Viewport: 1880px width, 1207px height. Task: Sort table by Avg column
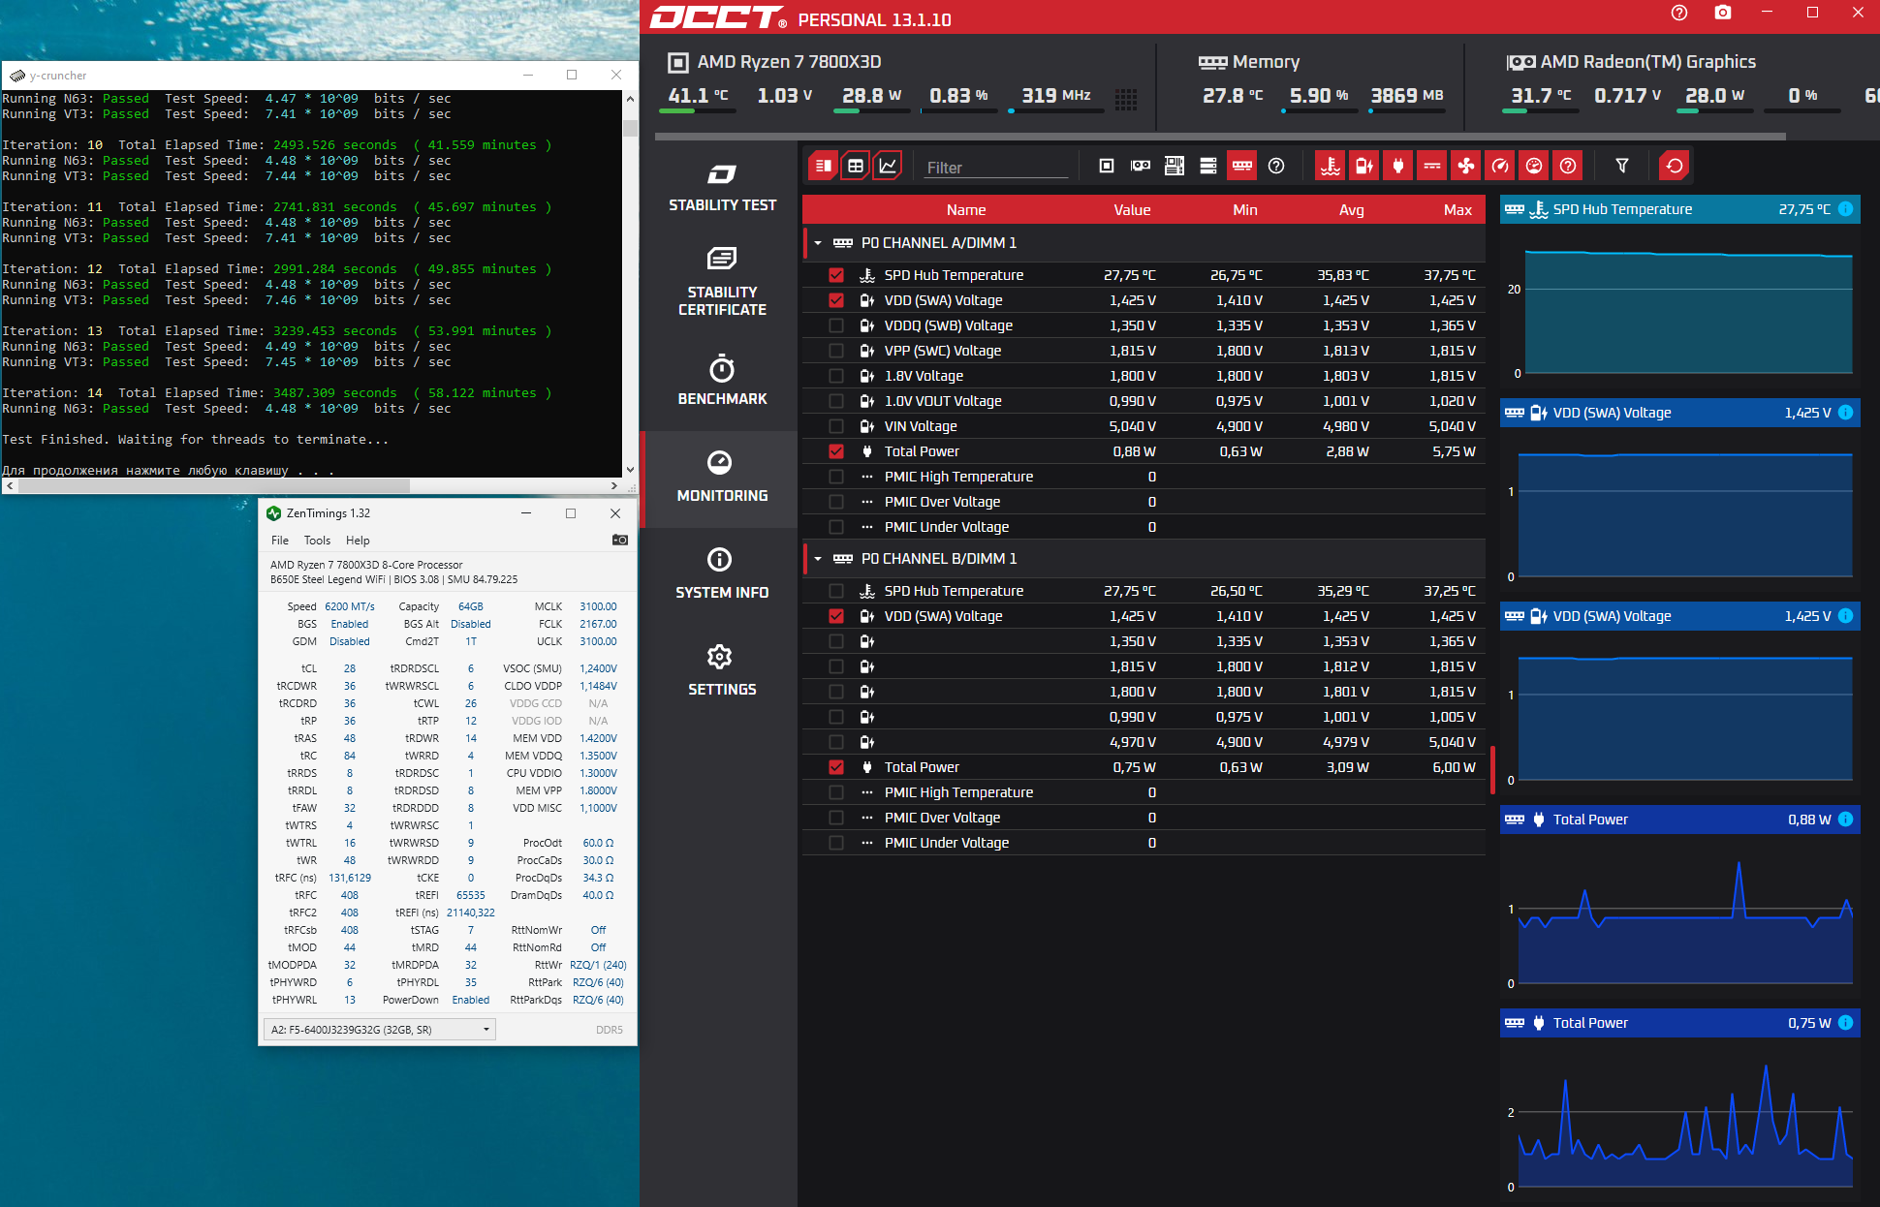[x=1352, y=209]
